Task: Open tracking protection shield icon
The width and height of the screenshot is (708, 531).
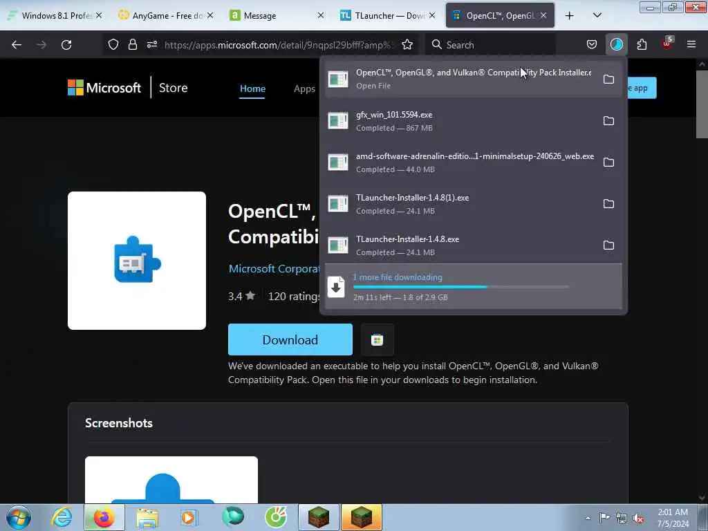Action: click(113, 45)
